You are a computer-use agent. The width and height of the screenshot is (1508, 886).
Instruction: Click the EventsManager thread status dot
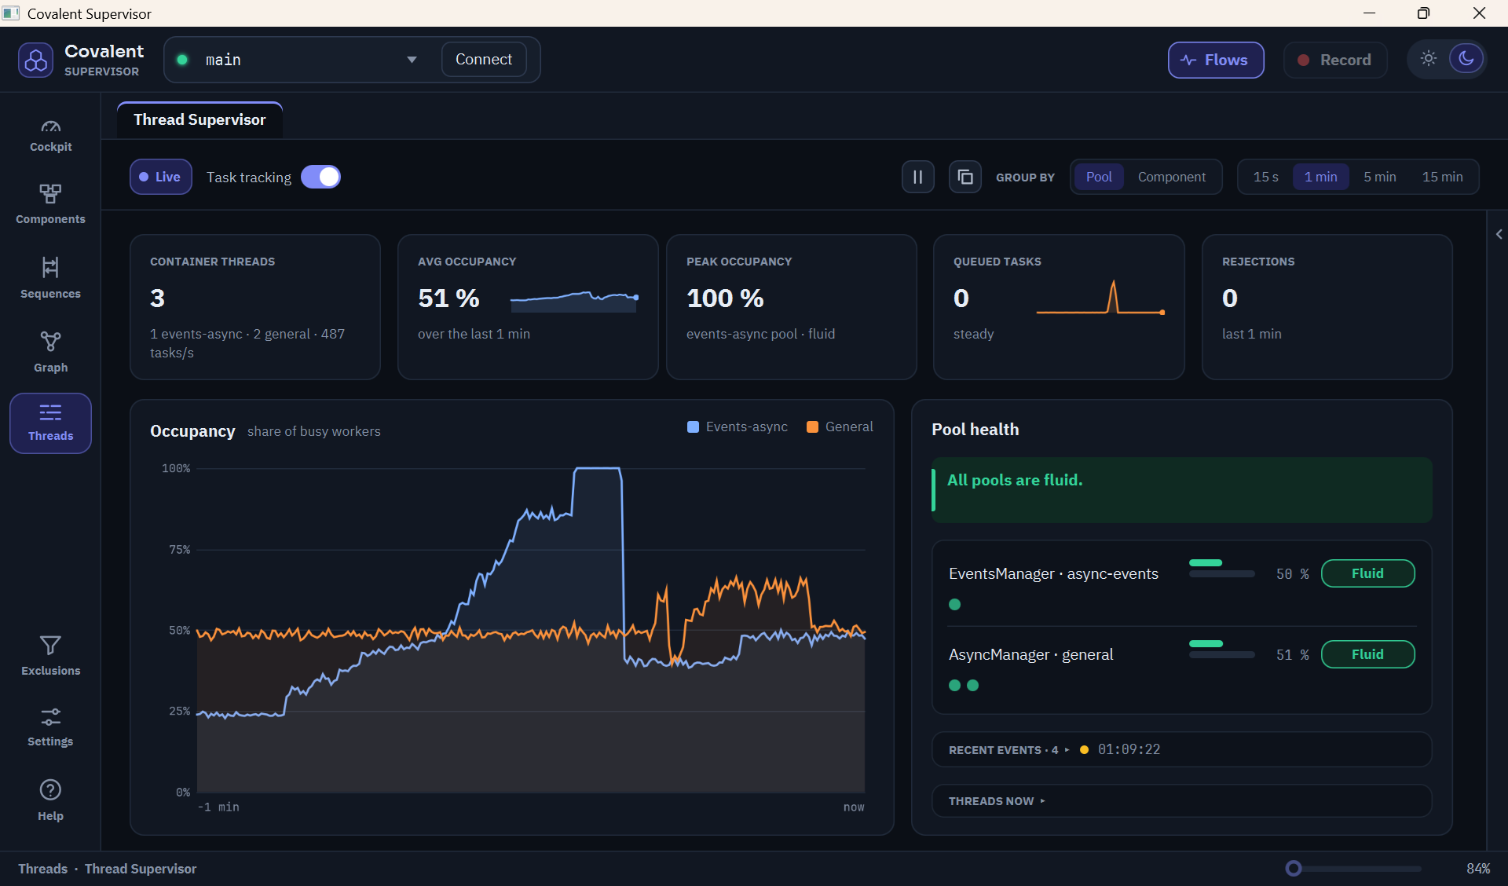point(954,605)
